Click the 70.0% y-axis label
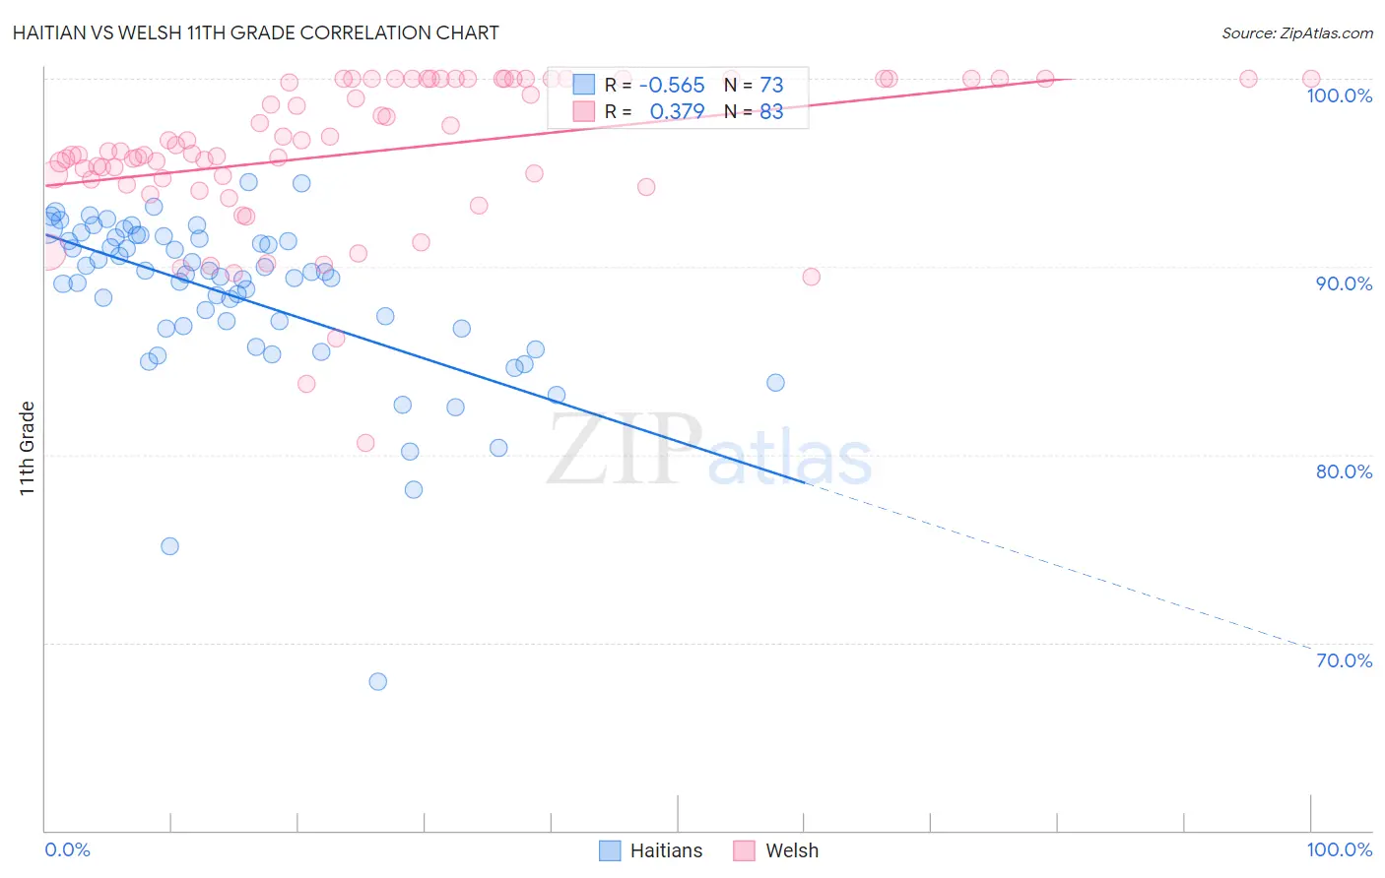 [x=1345, y=660]
